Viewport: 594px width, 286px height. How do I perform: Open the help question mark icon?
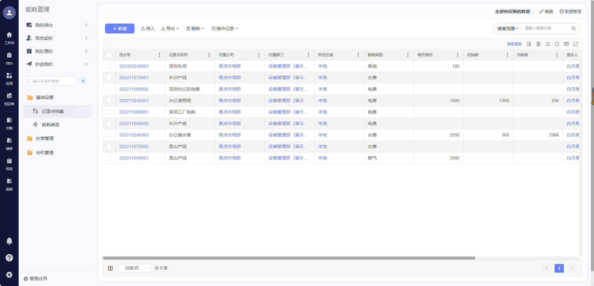pos(9,258)
